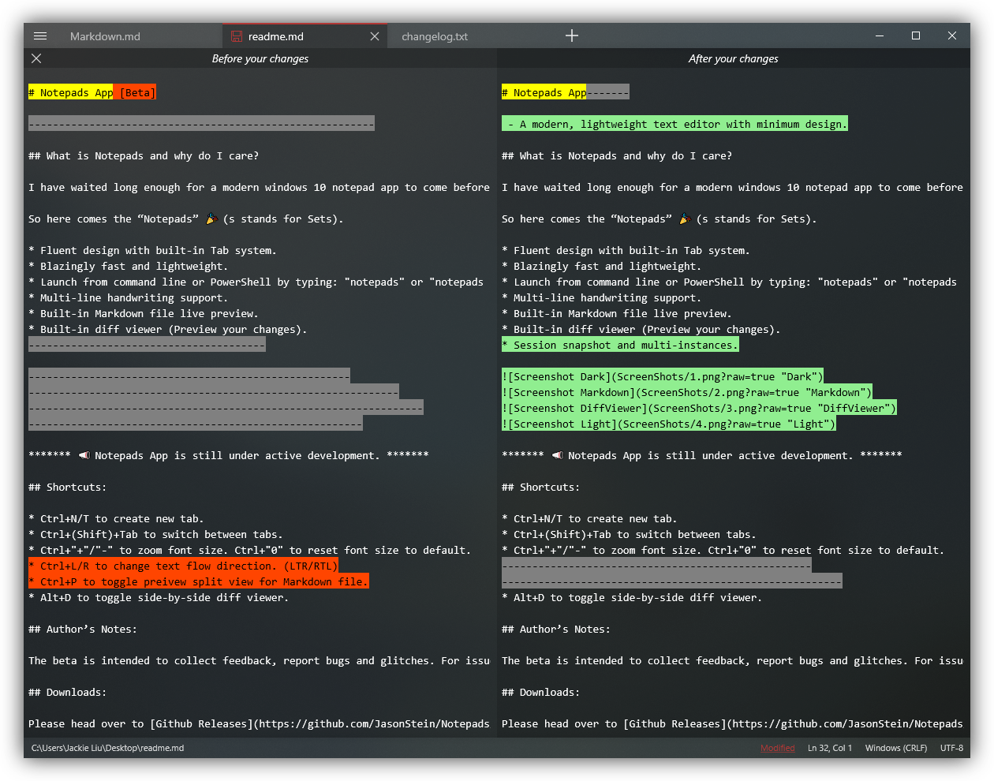Maximize the Notepads window
Image resolution: width=994 pixels, height=781 pixels.
point(916,35)
